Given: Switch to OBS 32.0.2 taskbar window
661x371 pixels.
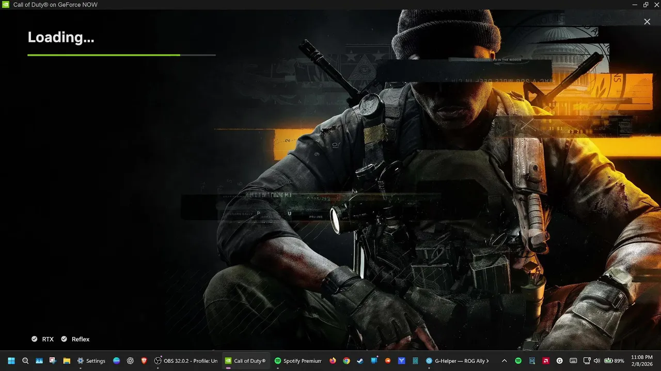Looking at the screenshot, I should pos(186,361).
